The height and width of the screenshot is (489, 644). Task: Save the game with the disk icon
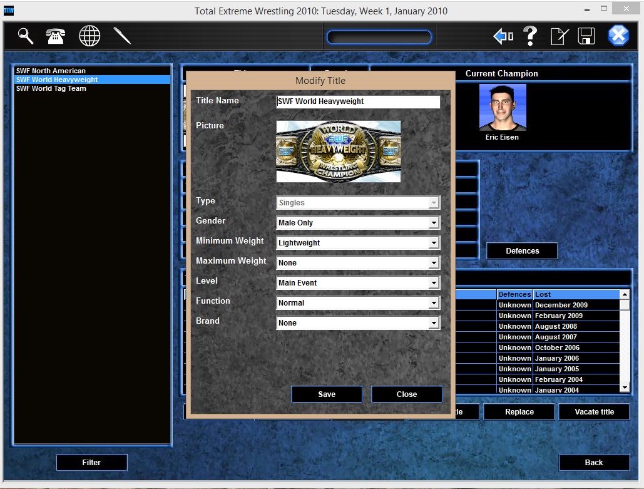[x=586, y=36]
